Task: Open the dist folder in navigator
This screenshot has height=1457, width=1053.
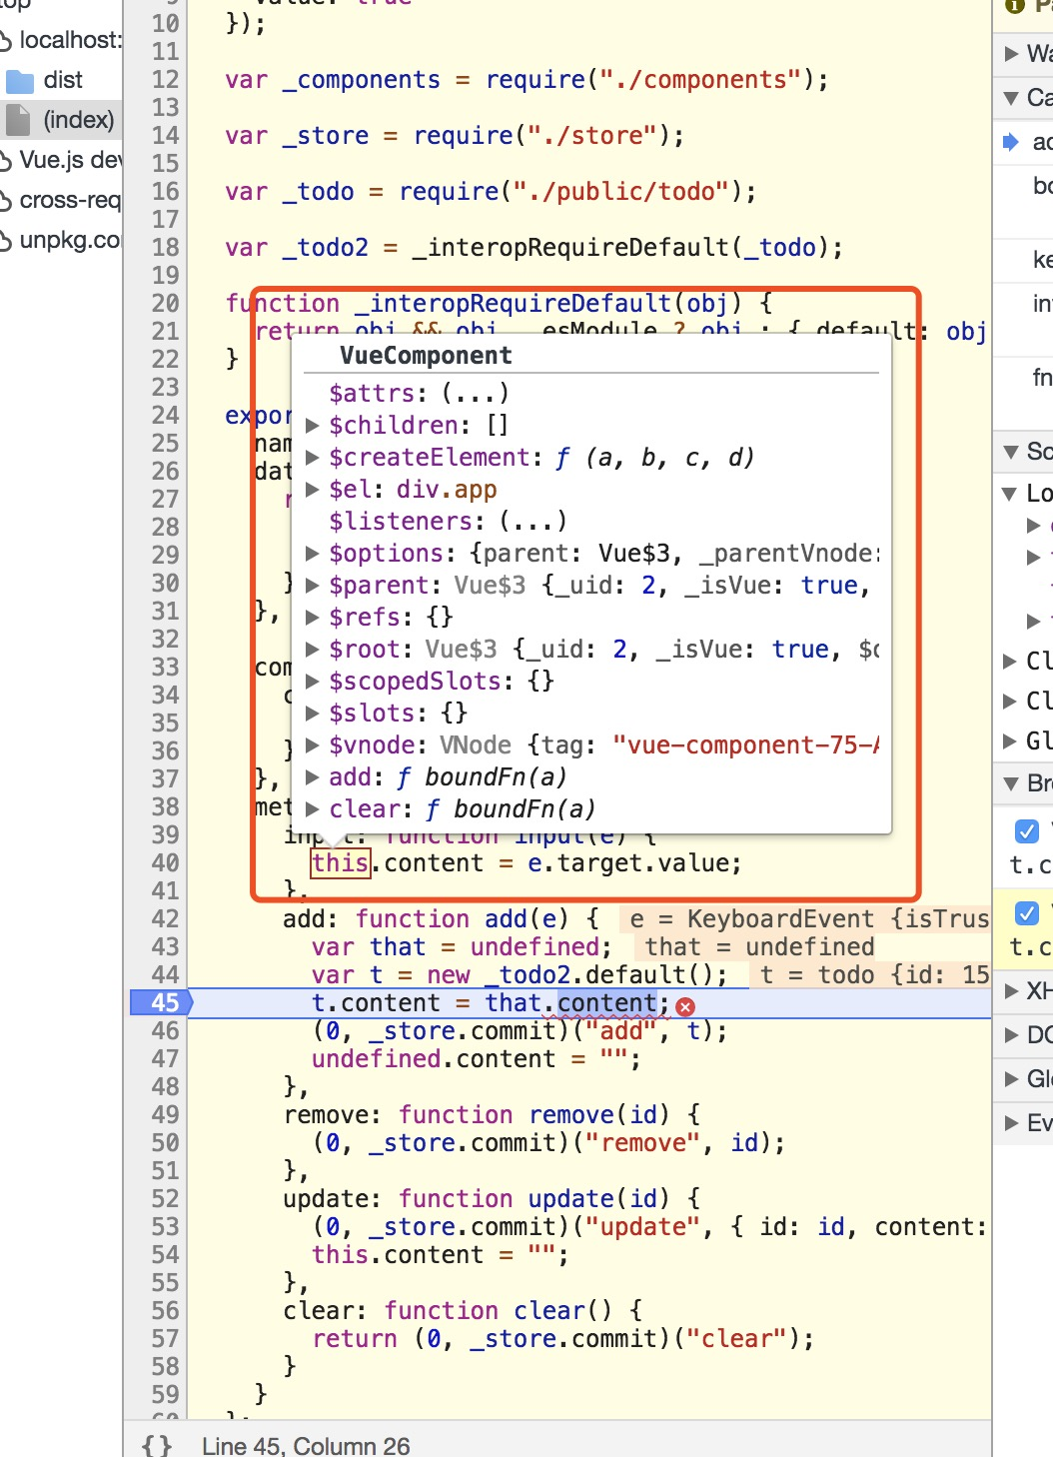Action: click(63, 80)
